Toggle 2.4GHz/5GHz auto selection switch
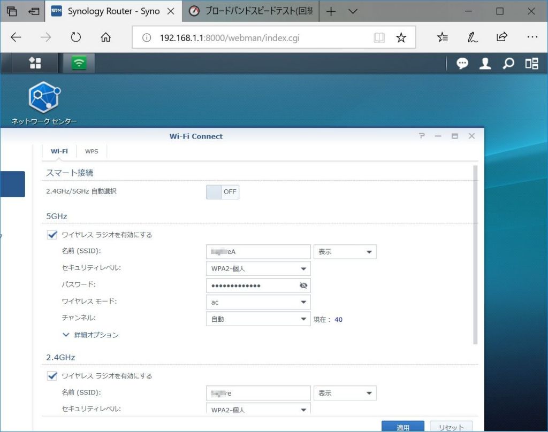548x432 pixels. tap(223, 192)
